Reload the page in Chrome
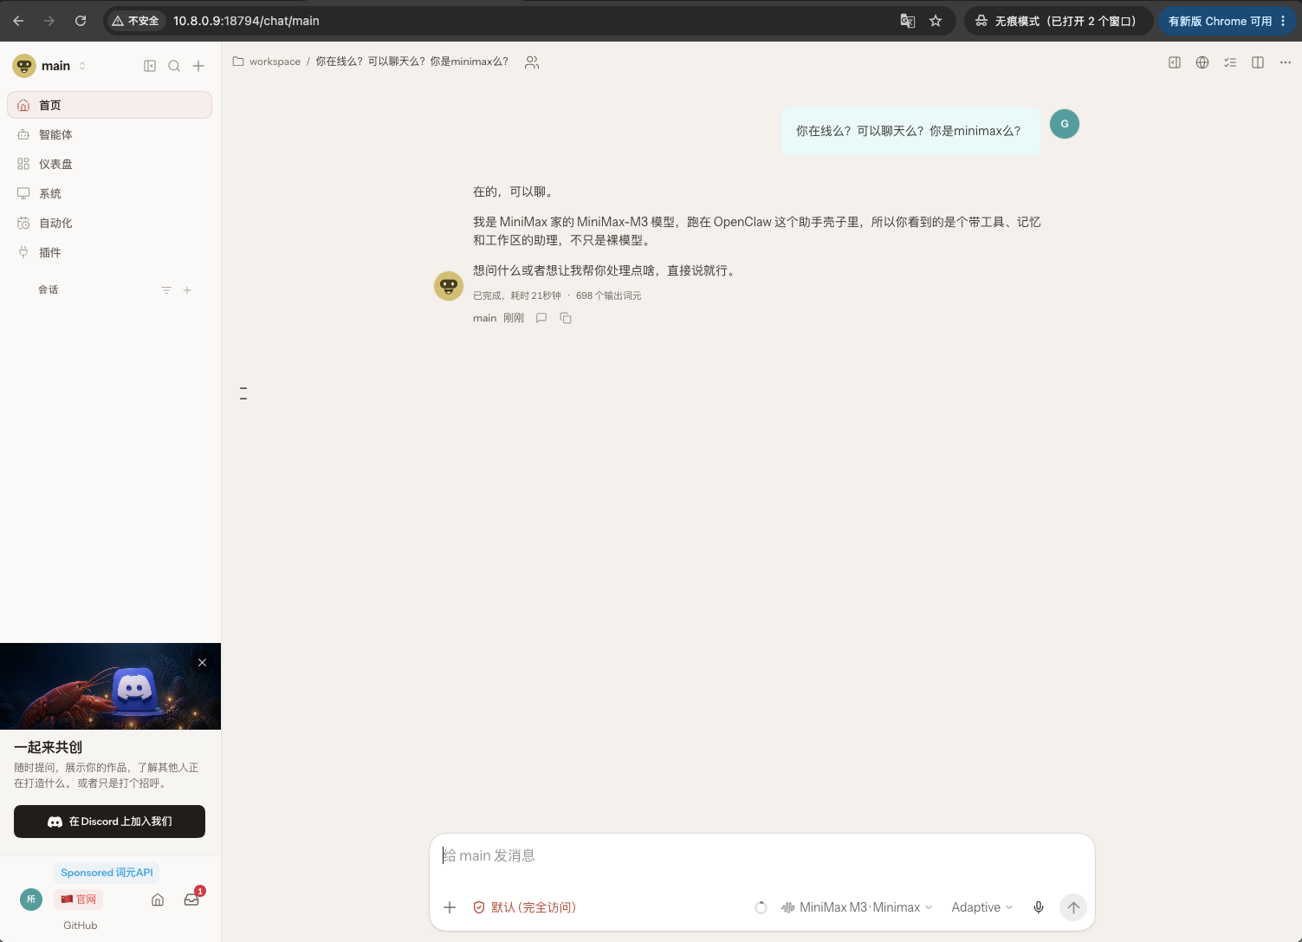 (81, 21)
